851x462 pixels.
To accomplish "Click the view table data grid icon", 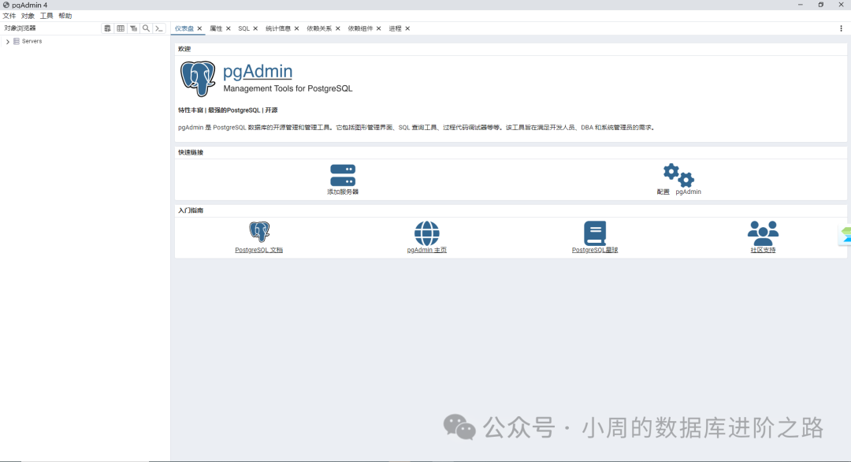I will (120, 28).
